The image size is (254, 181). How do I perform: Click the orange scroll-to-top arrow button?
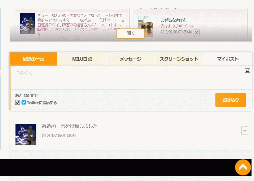[x=243, y=167]
